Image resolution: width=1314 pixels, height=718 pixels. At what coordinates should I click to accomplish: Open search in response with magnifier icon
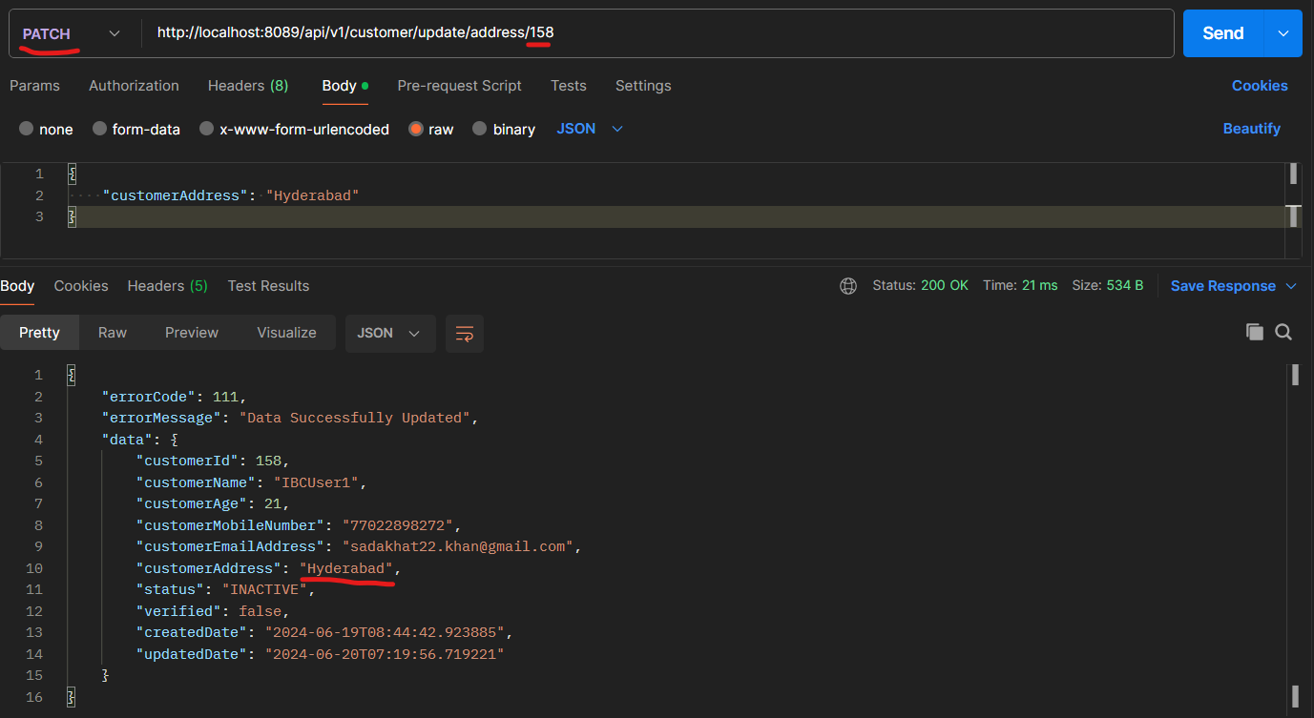(x=1283, y=332)
